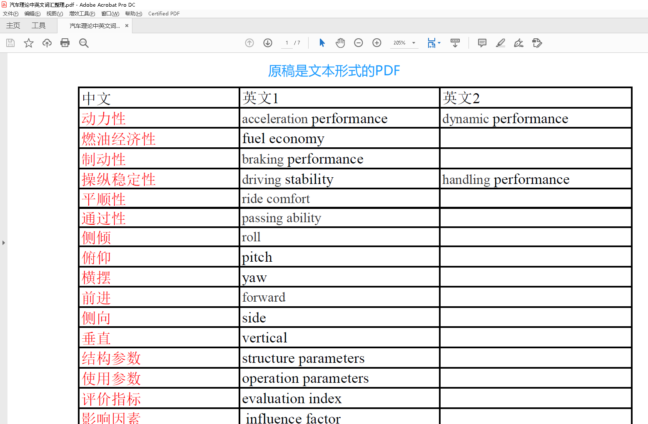Screen dimensions: 648x424
Task: Click the 'structure parameters' cell
Action: (339, 358)
